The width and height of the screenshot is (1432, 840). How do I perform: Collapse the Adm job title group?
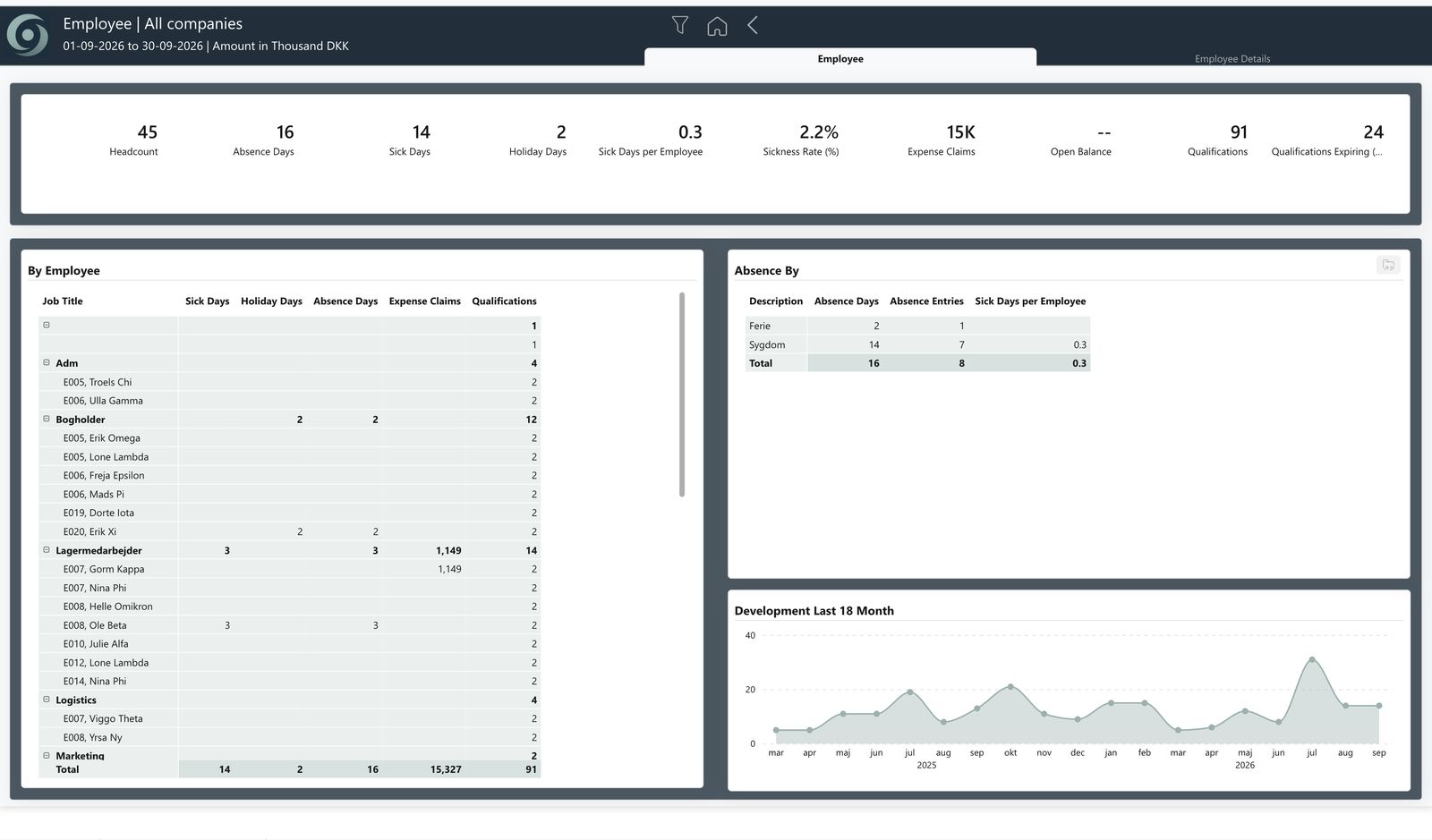coord(47,362)
